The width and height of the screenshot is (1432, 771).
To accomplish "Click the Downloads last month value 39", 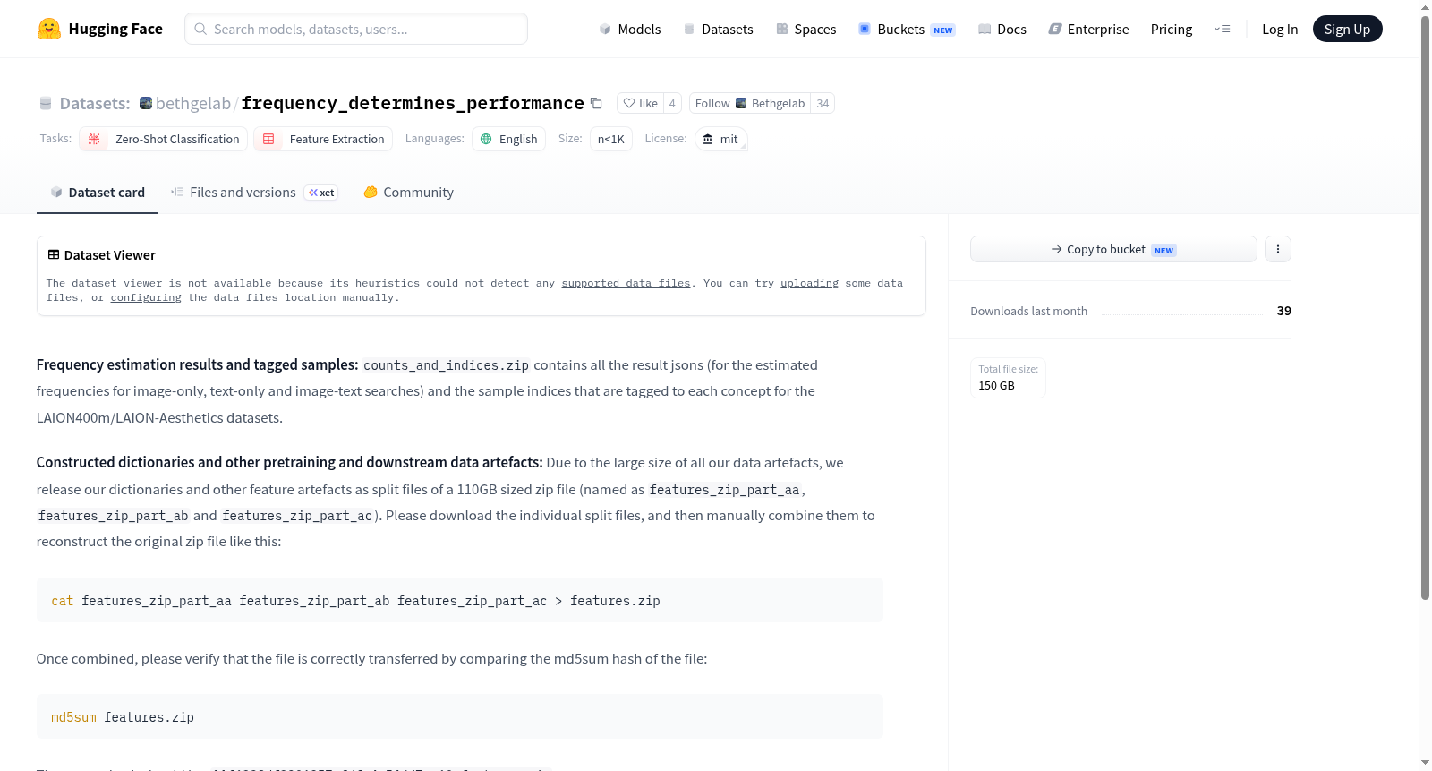I will (1284, 311).
